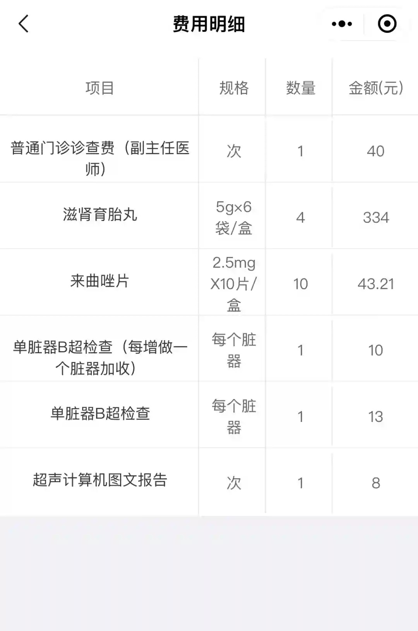Select the 滋肾育胎丸 item
Screen dimensions: 418x631
[100, 215]
